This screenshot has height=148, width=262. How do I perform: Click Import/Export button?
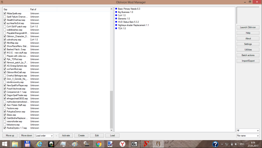coord(248,61)
